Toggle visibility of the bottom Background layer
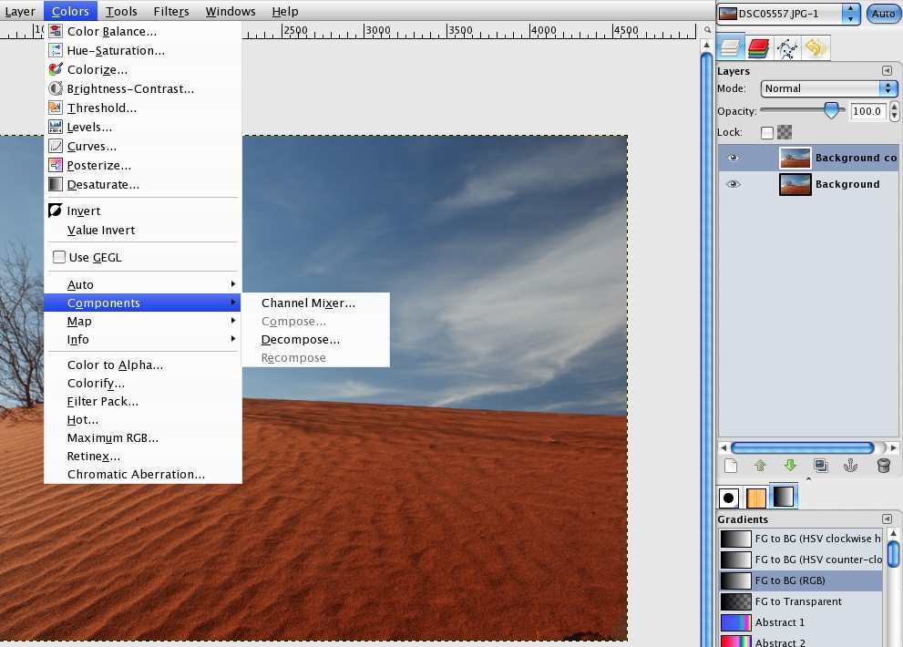The height and width of the screenshot is (647, 903). pos(734,184)
